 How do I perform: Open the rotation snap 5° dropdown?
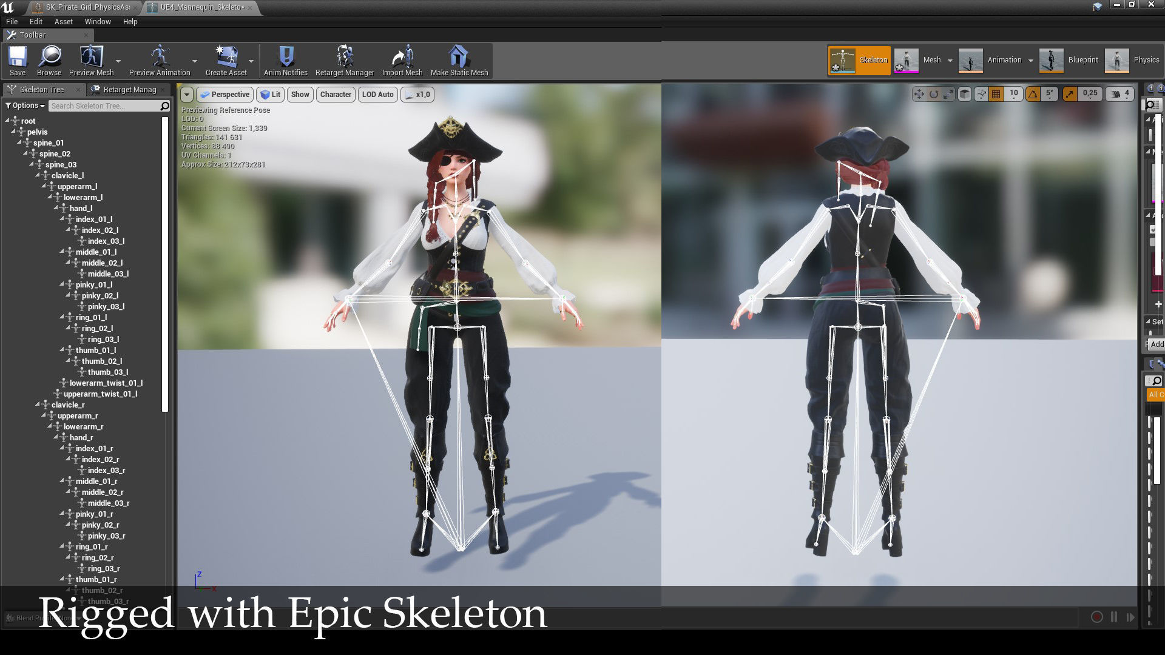point(1050,94)
